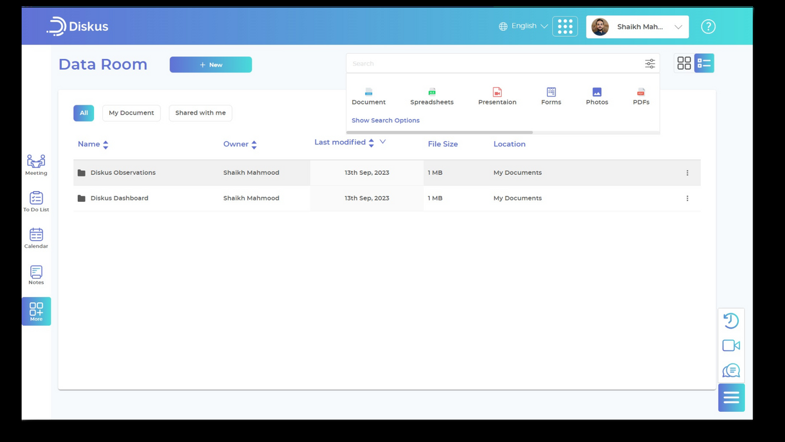Select the All tab
This screenshot has height=442, width=785.
84,113
